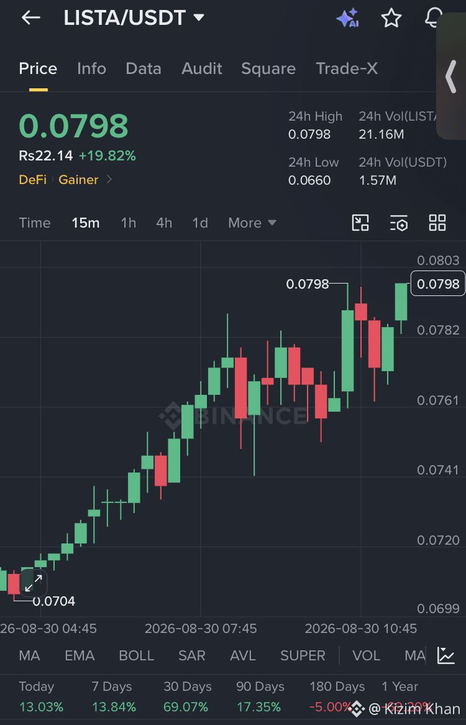466x725 pixels.
Task: Toggle the first MA indicator
Action: pyautogui.click(x=30, y=655)
